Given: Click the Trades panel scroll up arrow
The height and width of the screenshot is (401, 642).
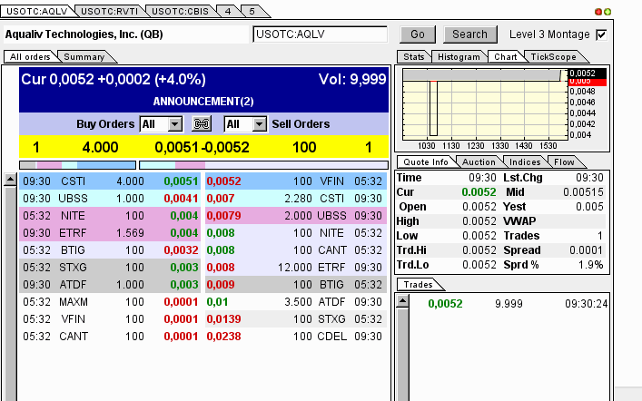Looking at the screenshot, I should click(403, 301).
